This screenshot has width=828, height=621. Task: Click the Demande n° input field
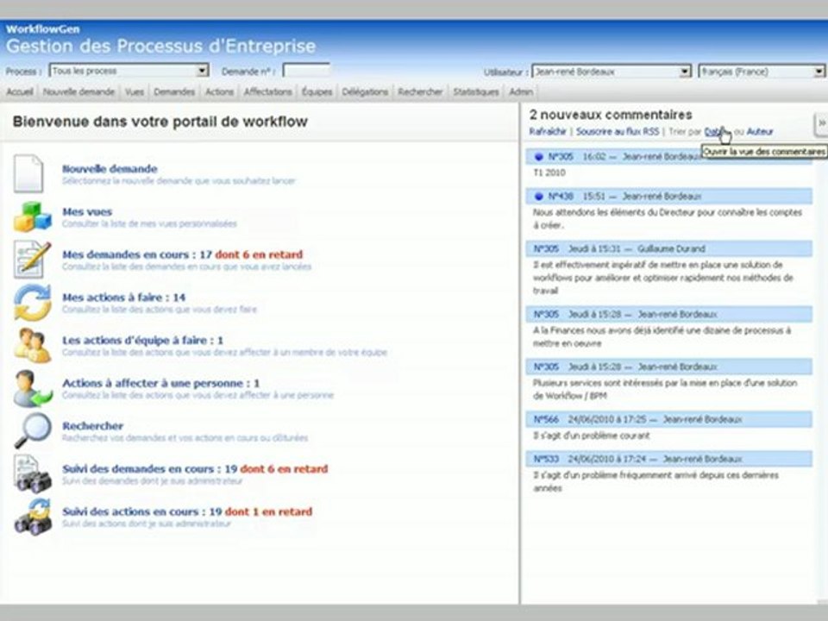pos(306,71)
